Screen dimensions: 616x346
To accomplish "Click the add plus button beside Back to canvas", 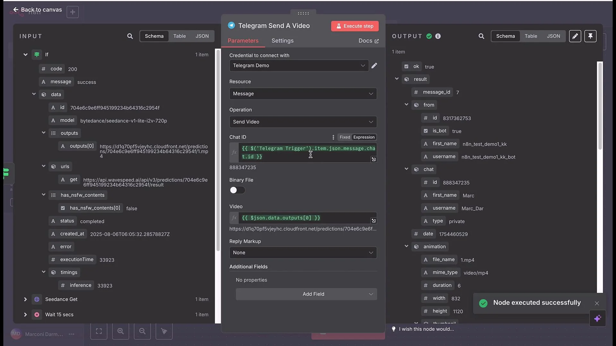I will [x=73, y=12].
